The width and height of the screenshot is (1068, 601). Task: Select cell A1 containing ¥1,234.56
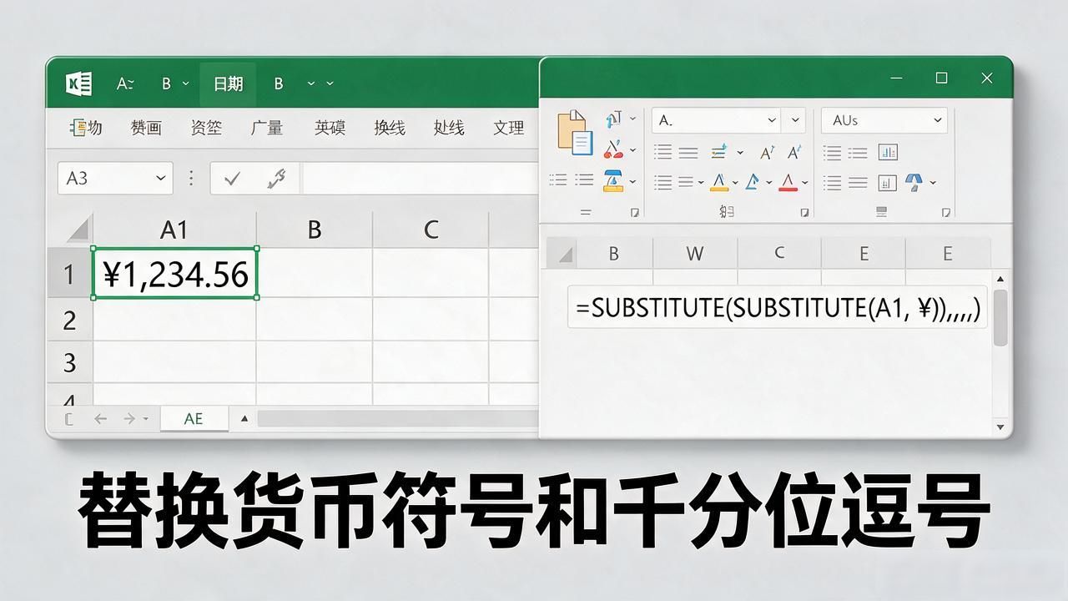pos(174,273)
